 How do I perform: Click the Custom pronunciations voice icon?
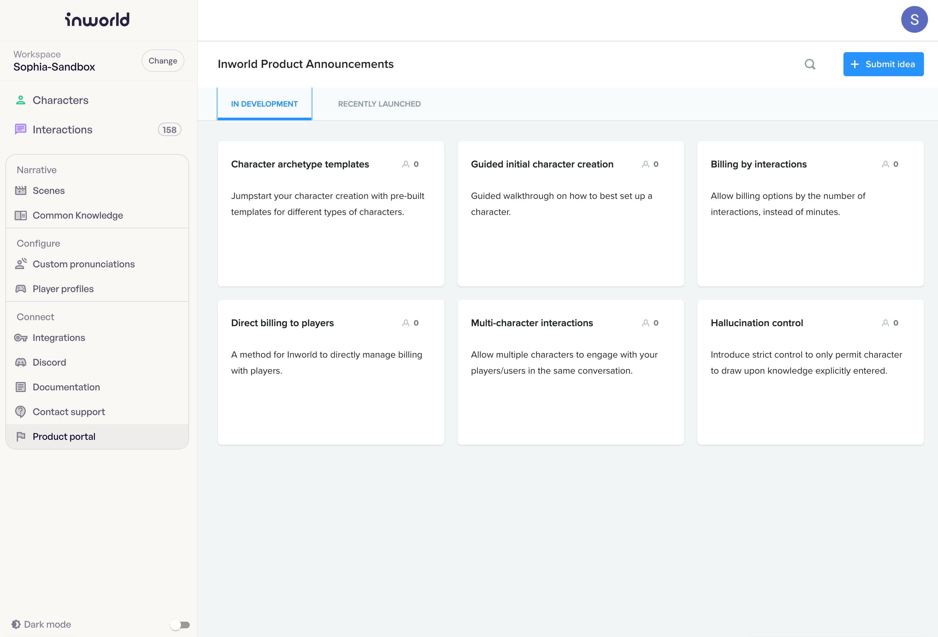coord(21,264)
